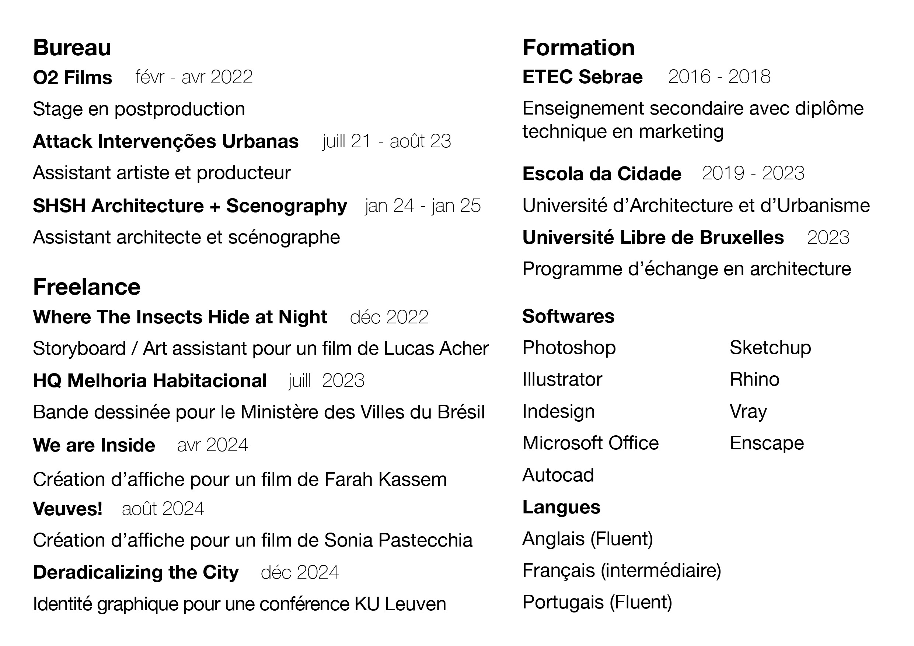Select the Portugais (Fluent) line
This screenshot has width=914, height=646.
tap(597, 602)
